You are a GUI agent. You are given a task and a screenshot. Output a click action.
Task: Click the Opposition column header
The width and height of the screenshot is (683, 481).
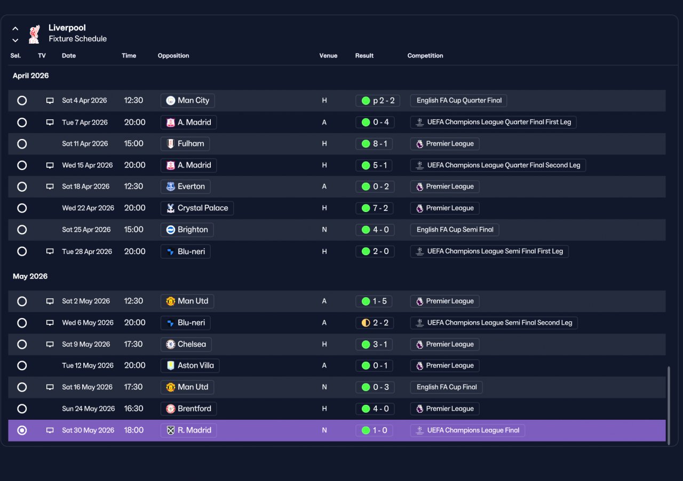(173, 55)
